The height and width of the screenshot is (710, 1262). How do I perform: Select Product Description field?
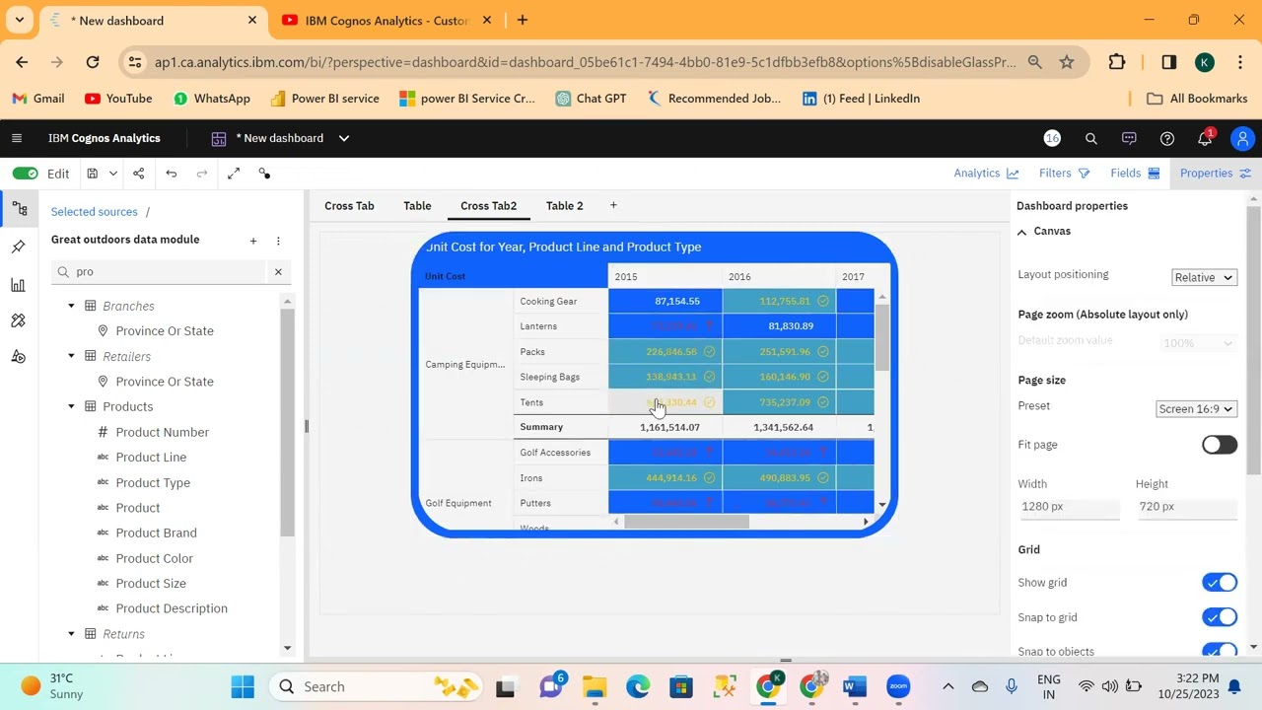(x=172, y=608)
